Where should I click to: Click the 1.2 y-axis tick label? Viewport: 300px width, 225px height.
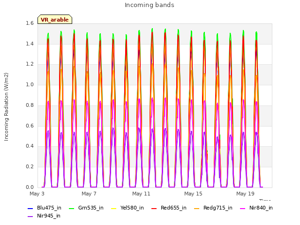[30, 64]
